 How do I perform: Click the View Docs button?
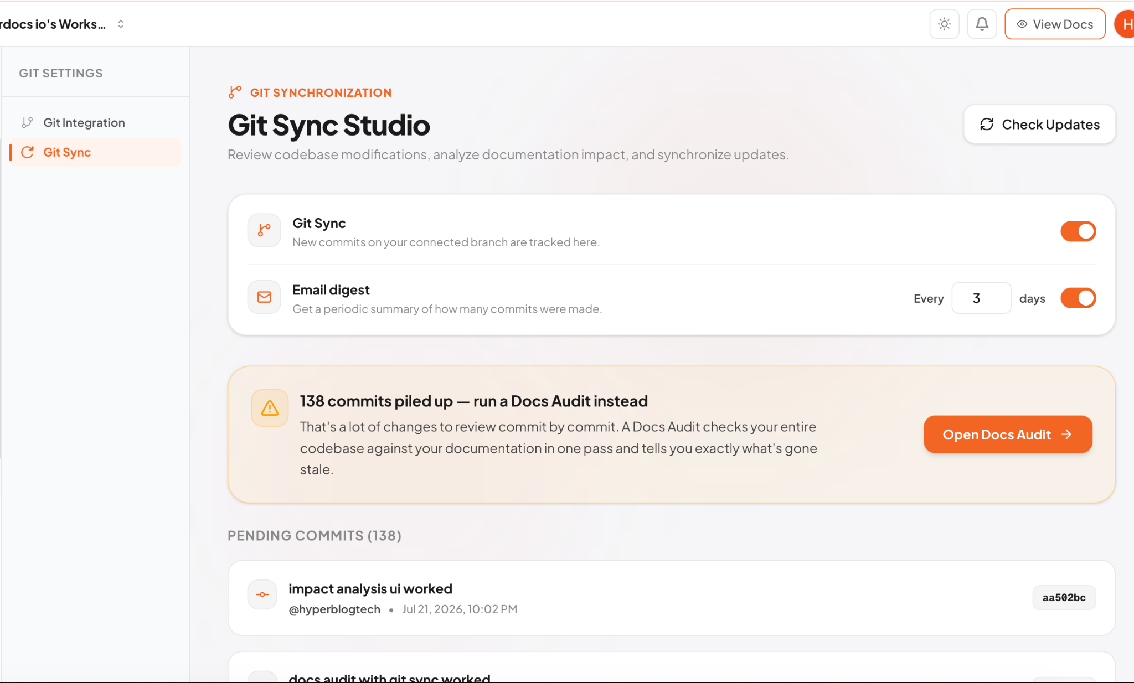(x=1055, y=24)
